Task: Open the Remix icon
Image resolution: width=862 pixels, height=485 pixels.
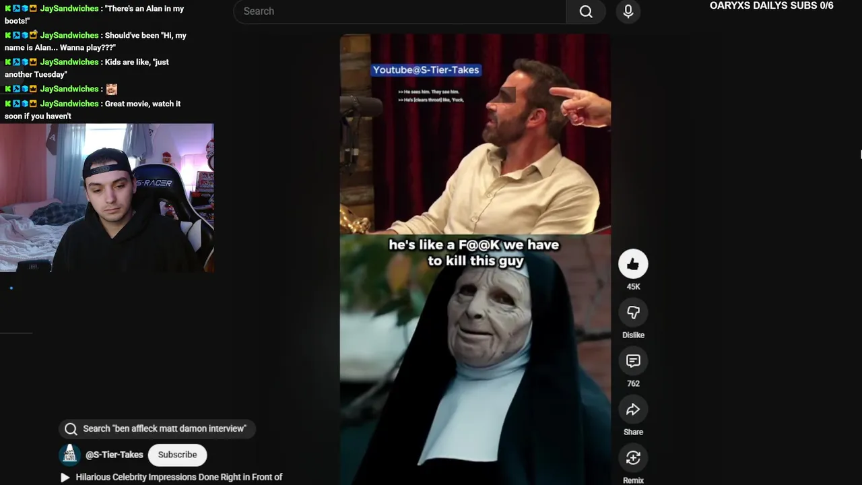Action: [x=633, y=458]
